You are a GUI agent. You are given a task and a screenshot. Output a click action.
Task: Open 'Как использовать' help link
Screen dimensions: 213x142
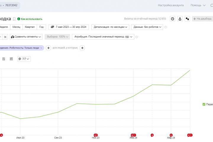tap(30, 19)
